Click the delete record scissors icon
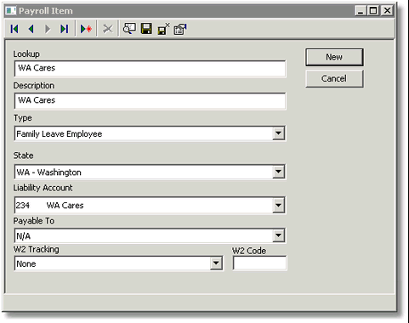The height and width of the screenshot is (323, 409). pyautogui.click(x=108, y=29)
